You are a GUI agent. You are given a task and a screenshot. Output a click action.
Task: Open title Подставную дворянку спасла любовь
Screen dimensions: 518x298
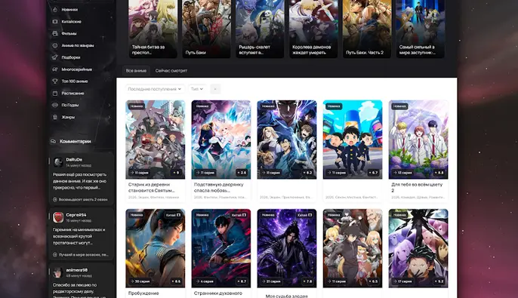(x=219, y=187)
